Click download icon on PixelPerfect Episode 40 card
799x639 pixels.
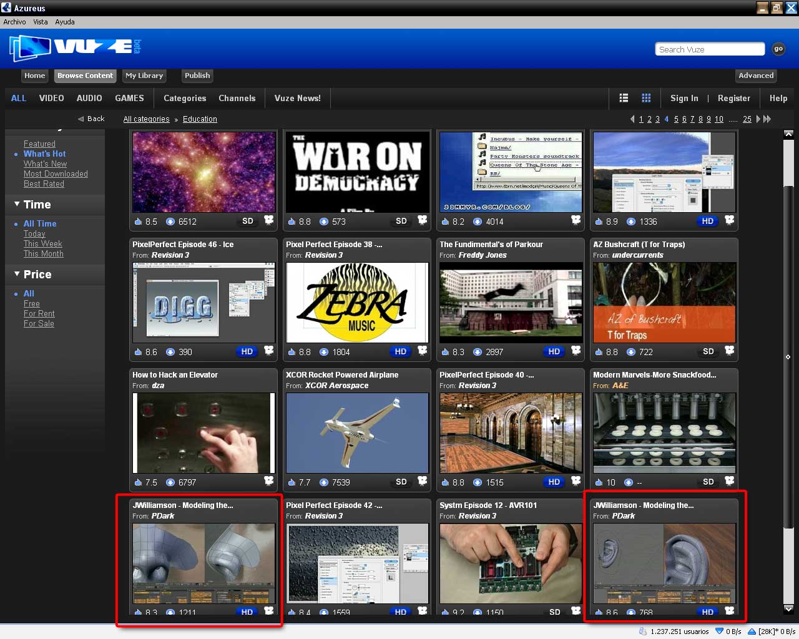click(x=478, y=482)
